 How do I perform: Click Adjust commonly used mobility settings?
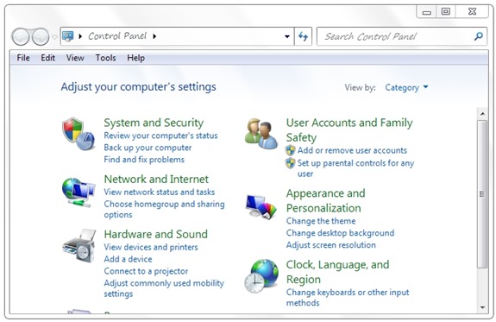pos(164,288)
